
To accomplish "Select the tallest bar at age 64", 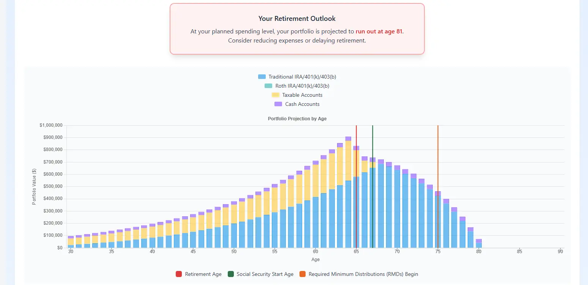I will pyautogui.click(x=348, y=192).
